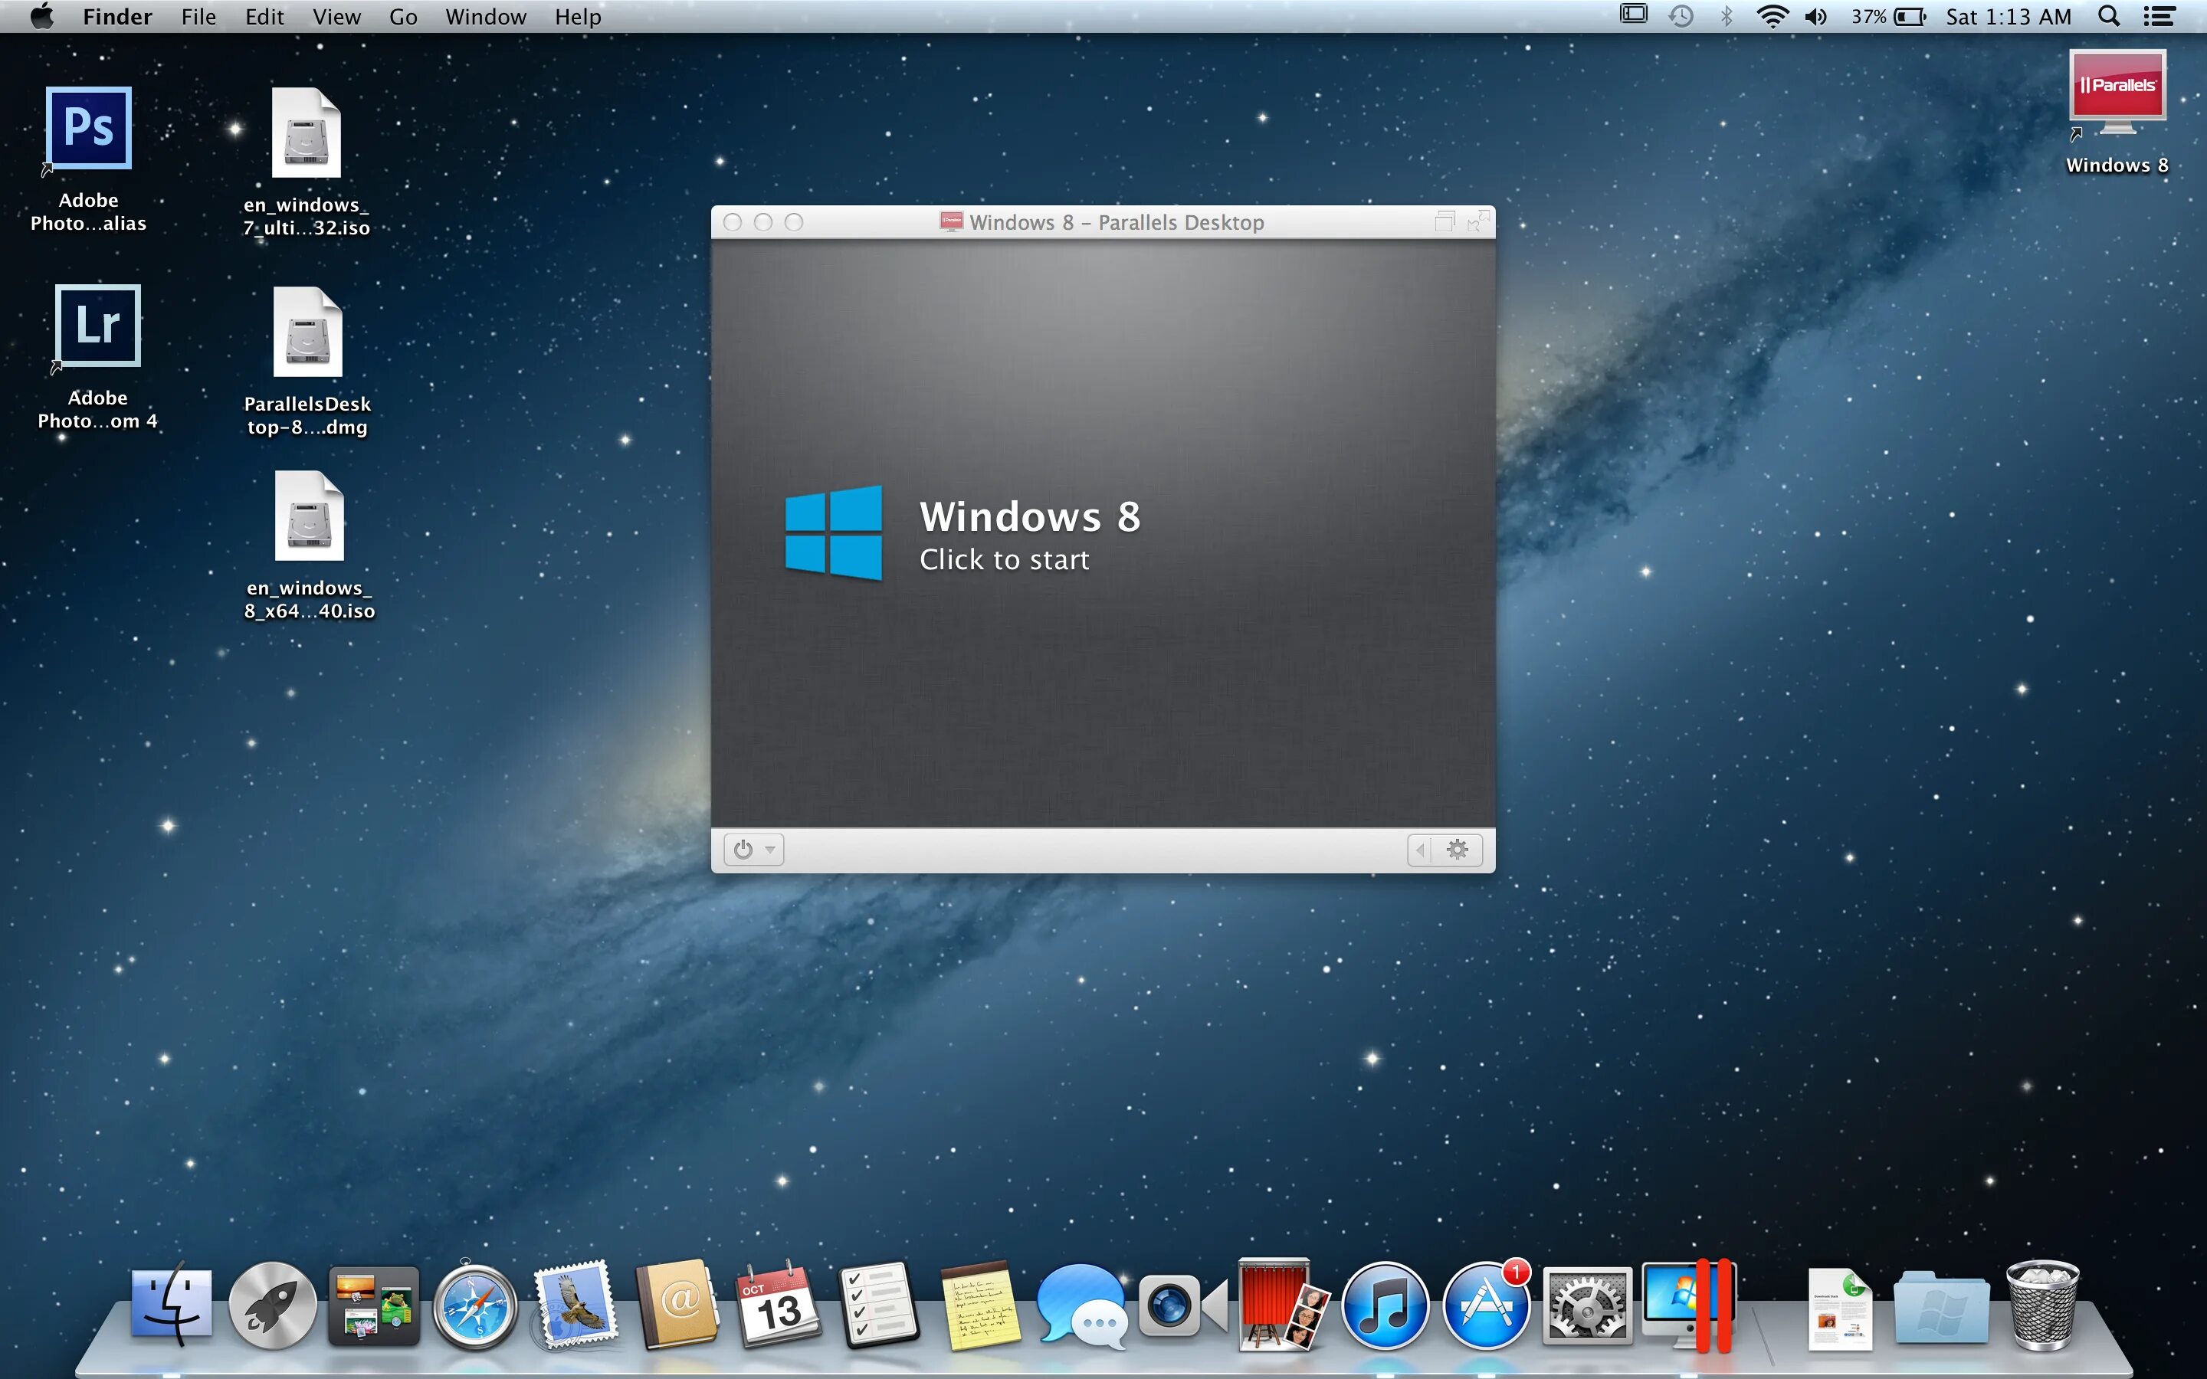This screenshot has width=2207, height=1379.
Task: Open the View menu
Action: click(x=336, y=16)
